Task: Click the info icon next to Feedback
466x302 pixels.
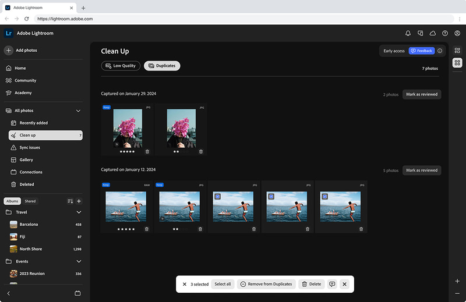Action: [x=440, y=51]
